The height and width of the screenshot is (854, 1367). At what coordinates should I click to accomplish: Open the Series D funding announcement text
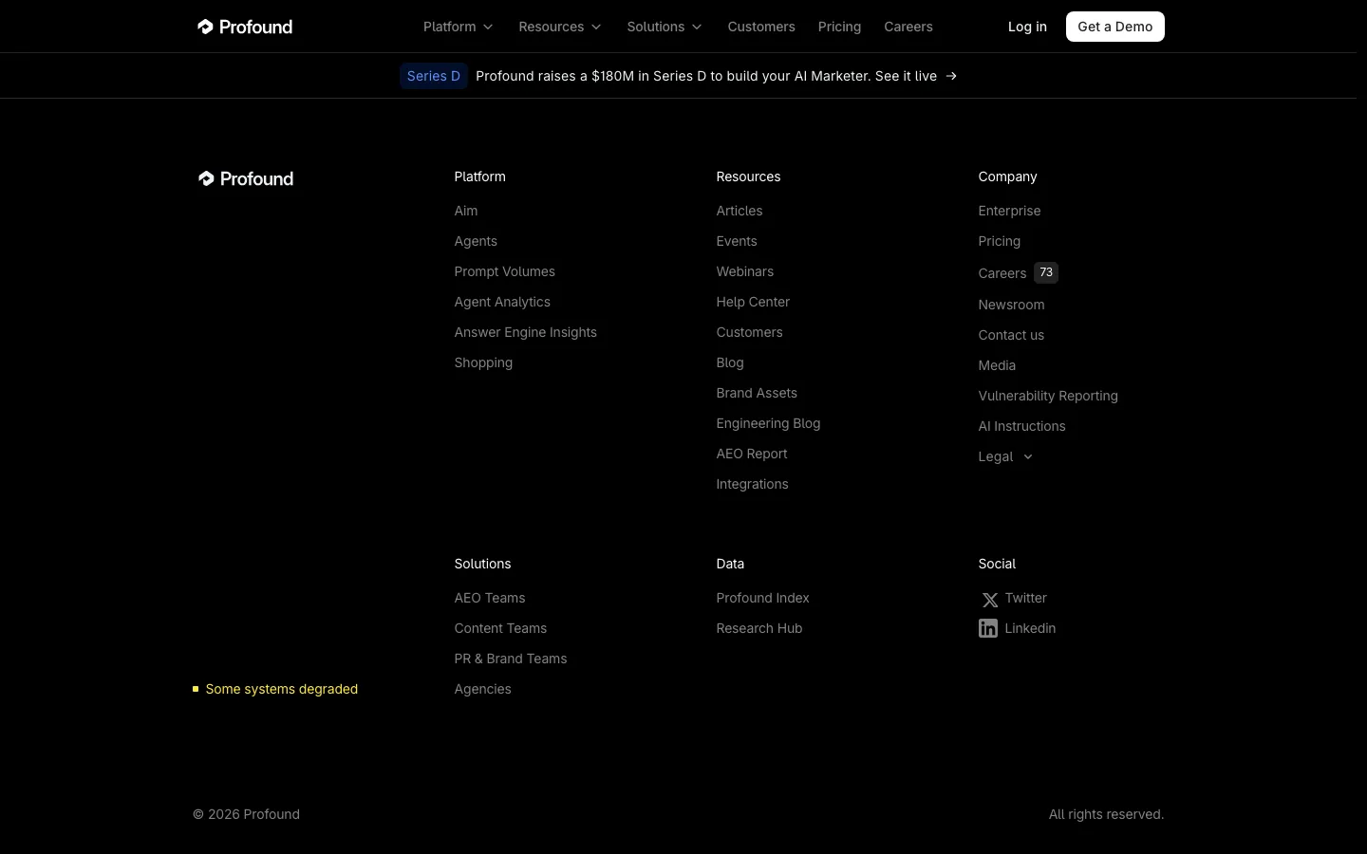(706, 76)
